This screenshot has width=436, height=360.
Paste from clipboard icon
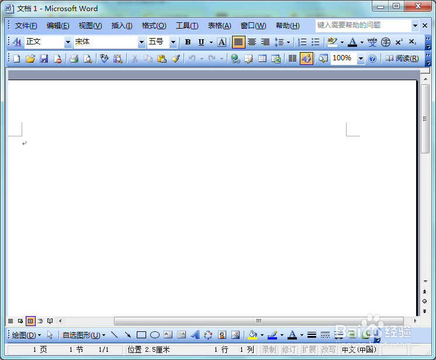click(x=161, y=59)
